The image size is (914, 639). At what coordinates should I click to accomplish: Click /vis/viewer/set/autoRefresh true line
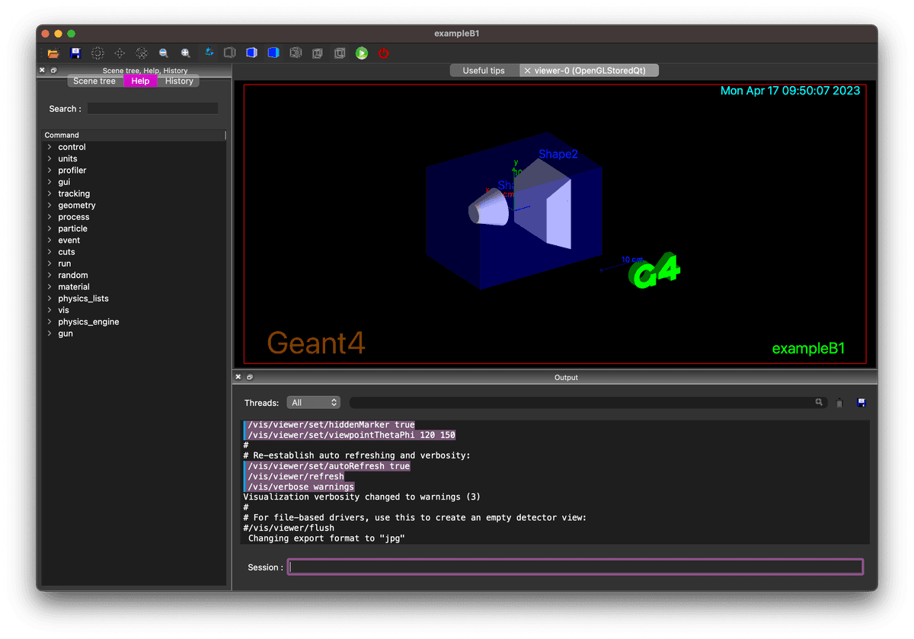click(329, 466)
